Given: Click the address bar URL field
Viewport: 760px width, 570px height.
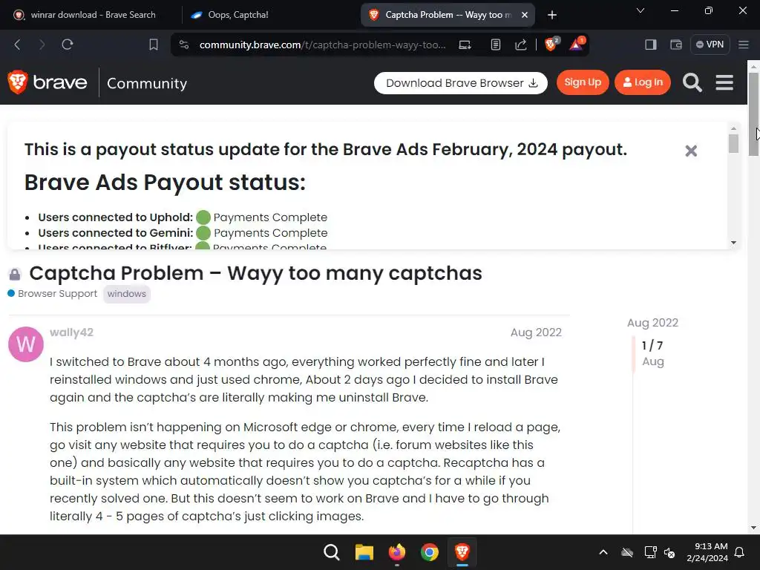Looking at the screenshot, I should (322, 45).
